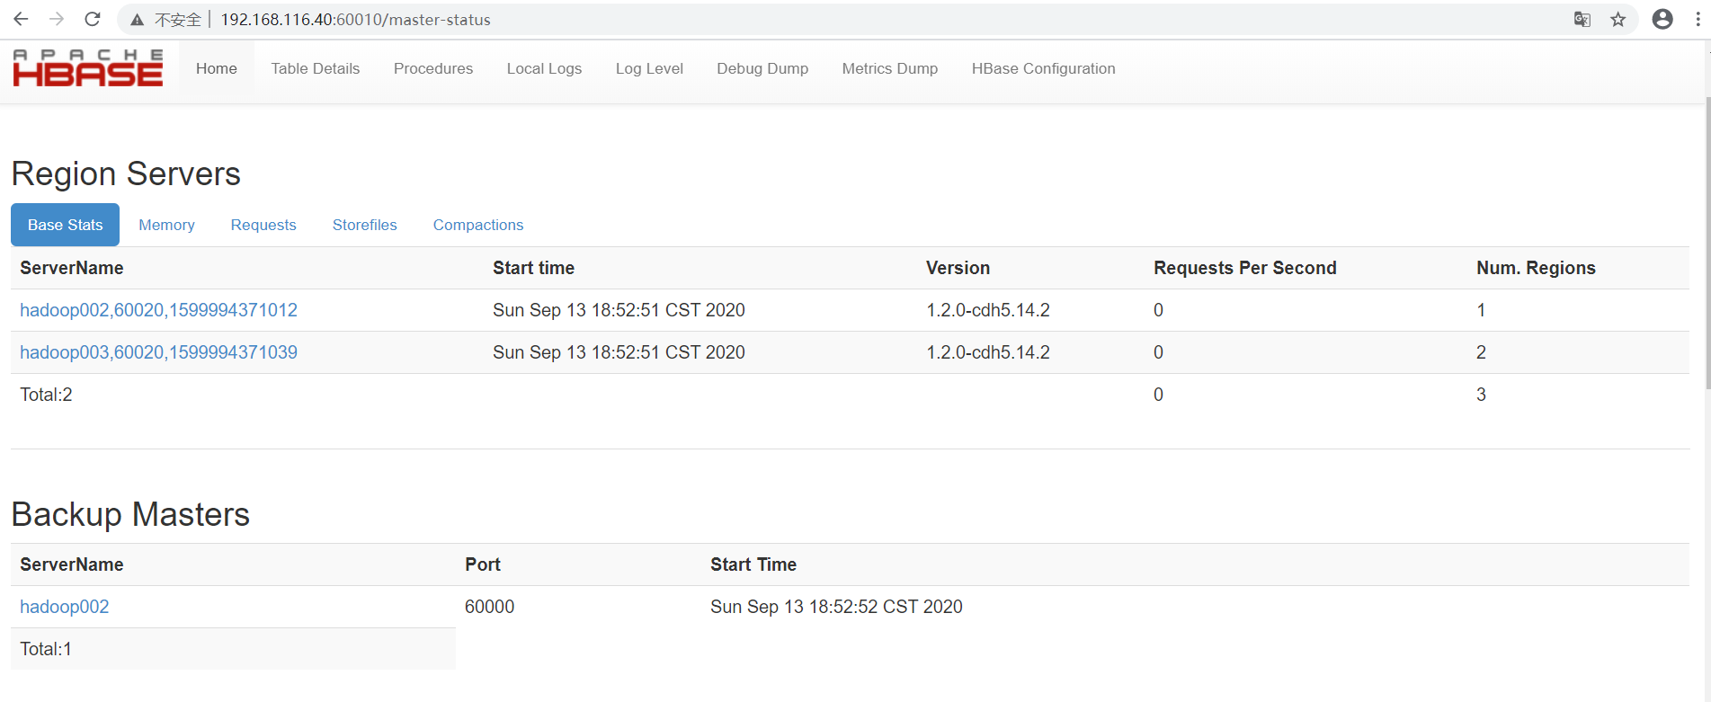Image resolution: width=1711 pixels, height=702 pixels.
Task: Click the Total:2 region servers cell
Action: pyautogui.click(x=46, y=395)
